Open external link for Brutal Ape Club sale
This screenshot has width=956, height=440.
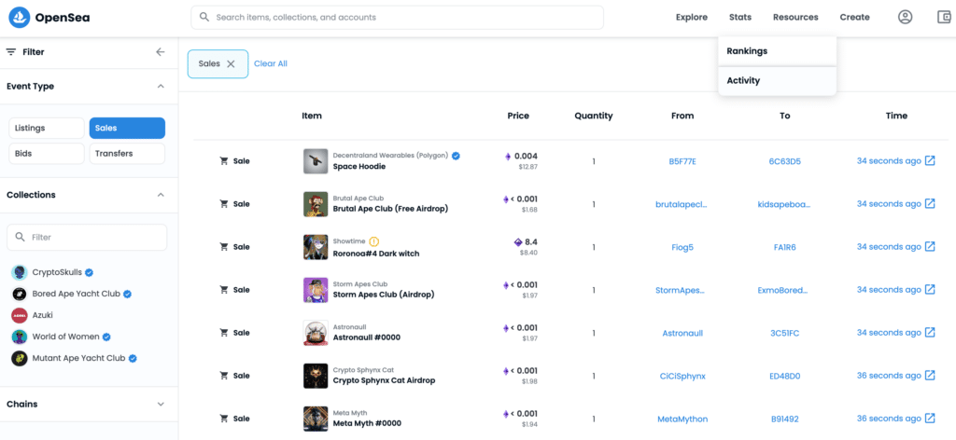click(x=930, y=203)
